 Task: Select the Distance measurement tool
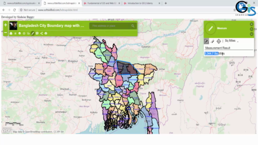tap(212, 41)
